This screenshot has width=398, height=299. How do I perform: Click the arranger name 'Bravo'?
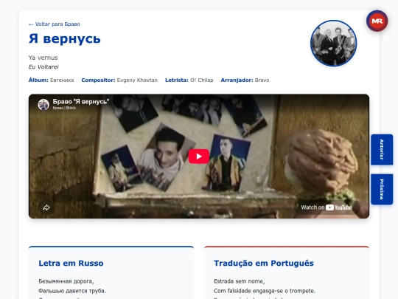262,80
